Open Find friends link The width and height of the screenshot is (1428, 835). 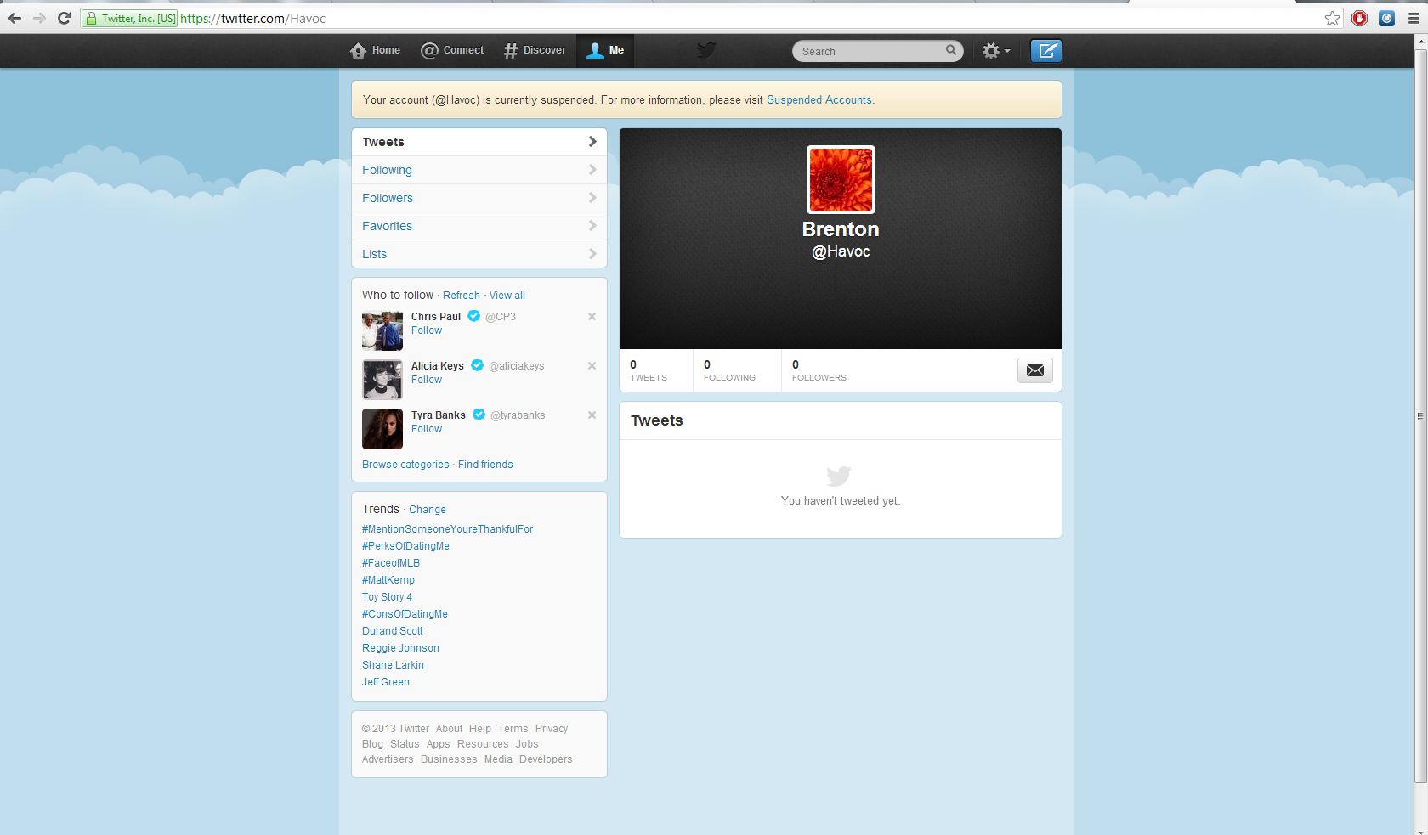485,465
